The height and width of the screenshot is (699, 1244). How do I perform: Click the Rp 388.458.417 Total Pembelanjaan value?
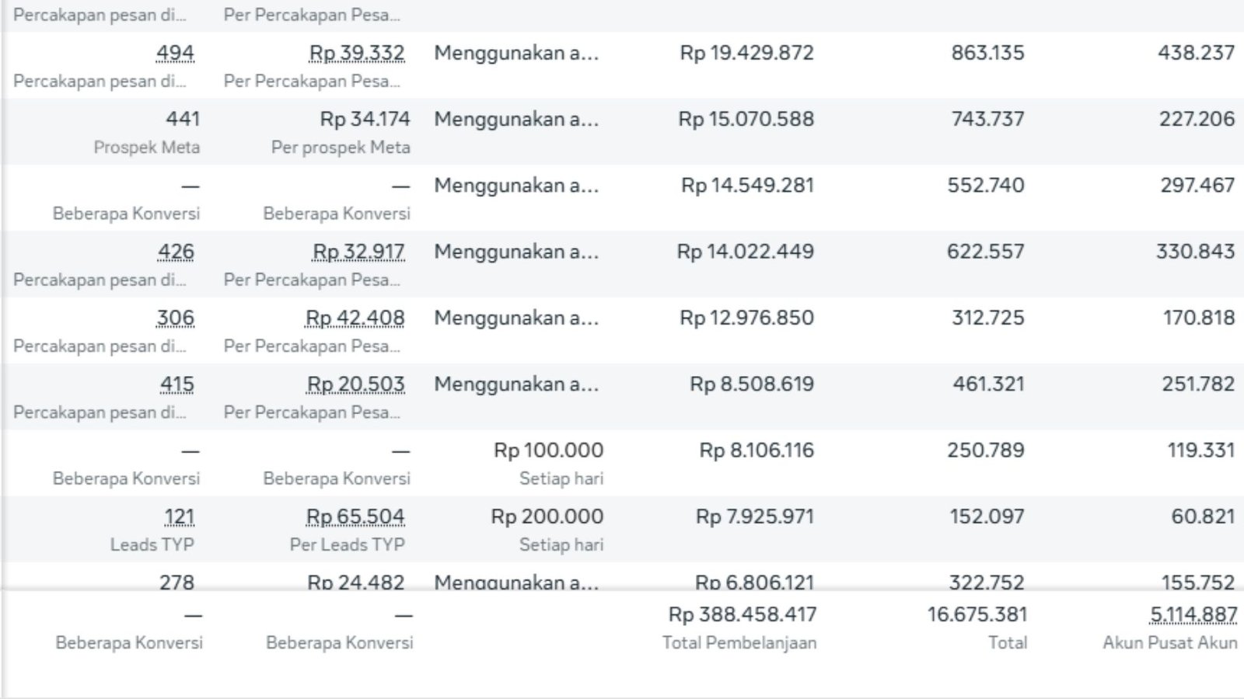[743, 615]
